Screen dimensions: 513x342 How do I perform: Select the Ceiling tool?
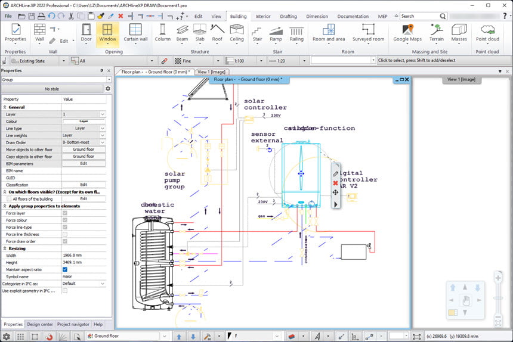pyautogui.click(x=237, y=33)
